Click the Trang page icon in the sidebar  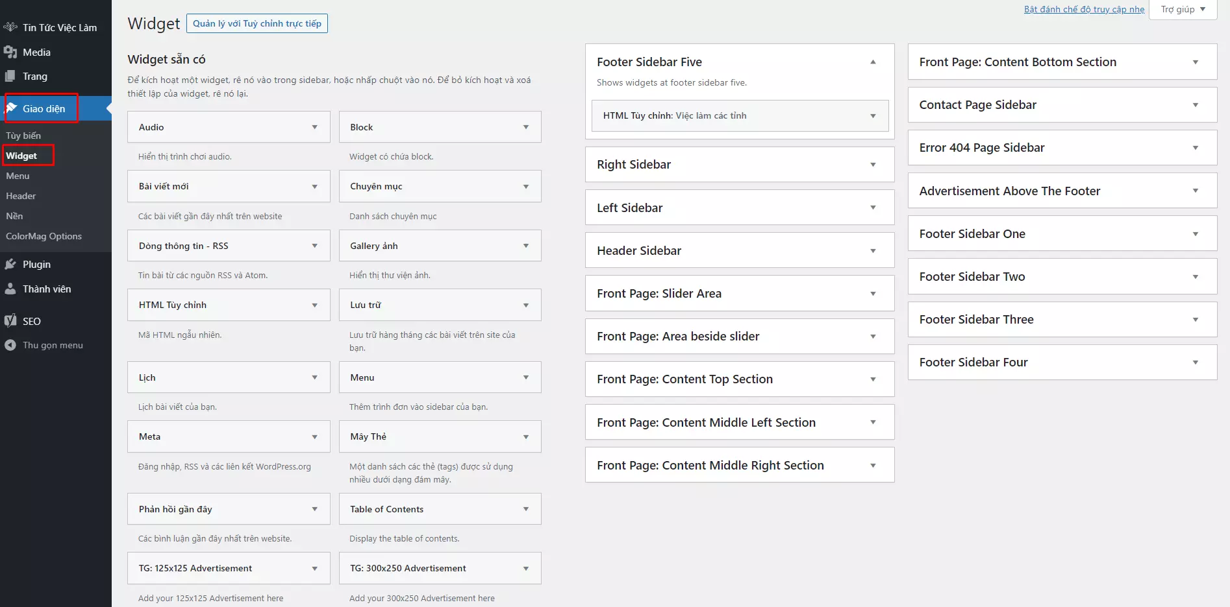10,76
